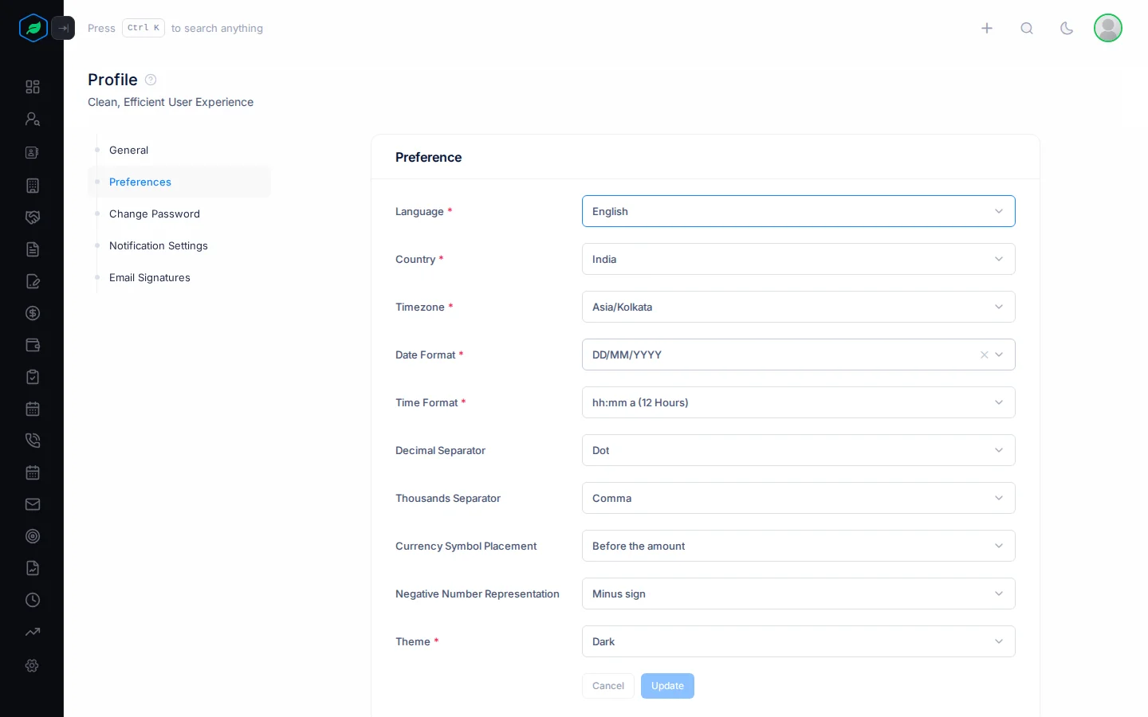Open Email Signatures tab
Screen dimensions: 1148x717
click(179, 277)
